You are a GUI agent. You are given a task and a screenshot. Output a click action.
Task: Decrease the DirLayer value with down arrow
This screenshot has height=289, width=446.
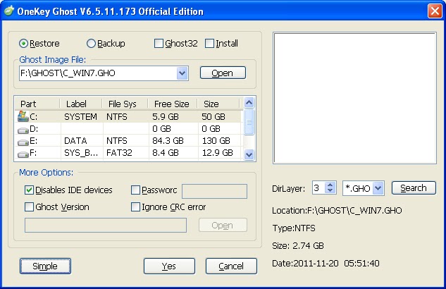(330, 191)
